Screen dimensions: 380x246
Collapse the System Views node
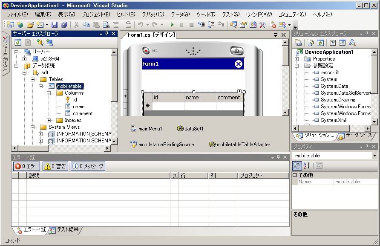32,127
